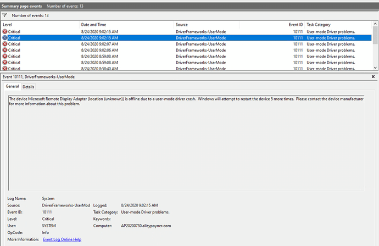Click the Task Category column header
Viewport: 379px width, 246px height.
[x=338, y=25]
